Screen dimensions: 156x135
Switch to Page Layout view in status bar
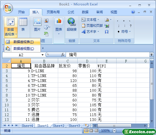coord(91,131)
